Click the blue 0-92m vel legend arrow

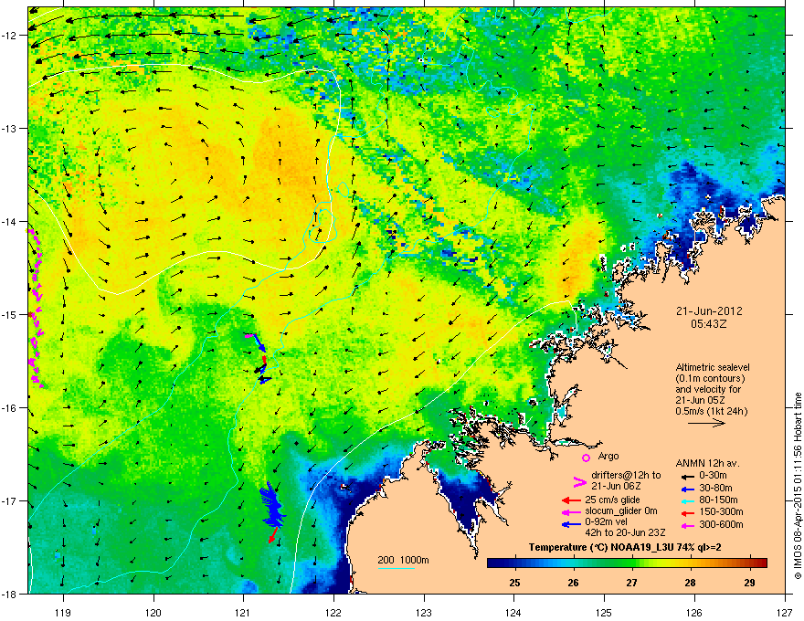[571, 524]
